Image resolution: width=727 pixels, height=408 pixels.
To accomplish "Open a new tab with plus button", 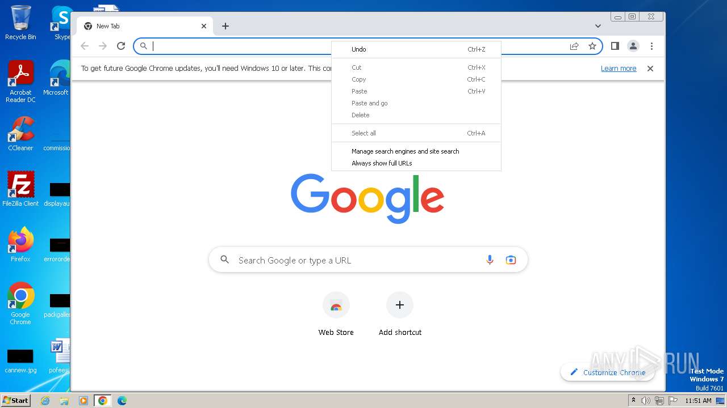I will [x=225, y=26].
